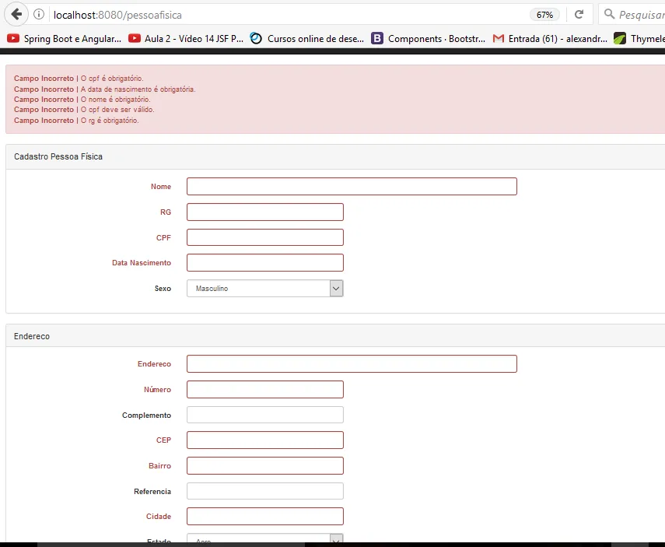This screenshot has width=665, height=547.
Task: Click the Bairro input field
Action: [x=265, y=465]
